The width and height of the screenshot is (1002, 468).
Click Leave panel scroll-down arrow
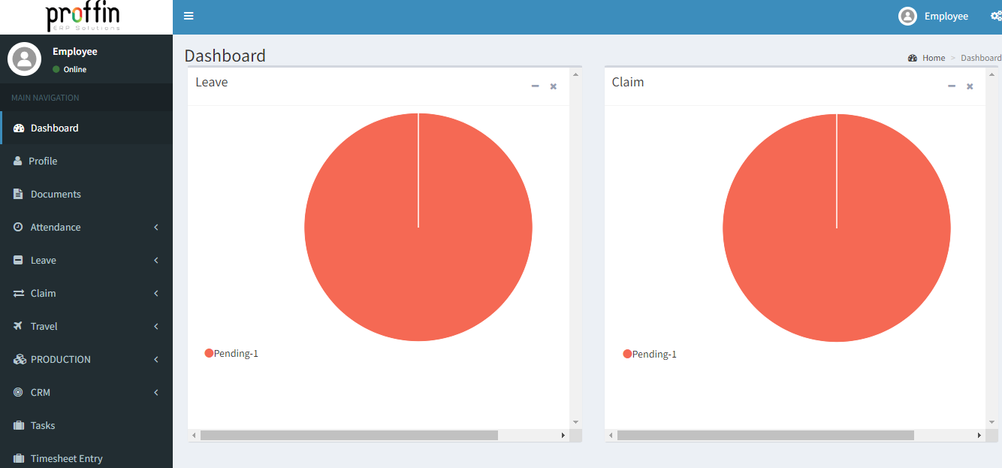pyautogui.click(x=575, y=422)
